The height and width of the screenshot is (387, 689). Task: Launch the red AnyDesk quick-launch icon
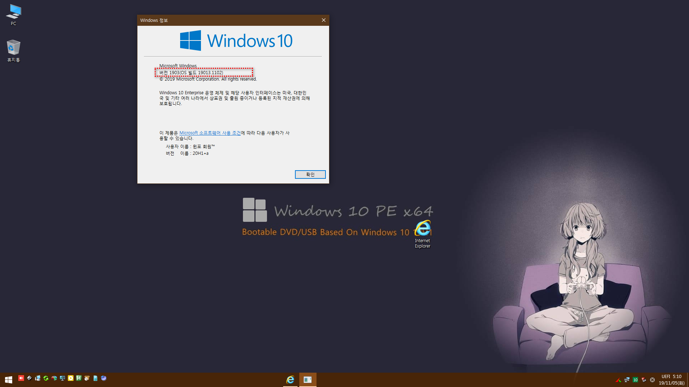pos(21,378)
